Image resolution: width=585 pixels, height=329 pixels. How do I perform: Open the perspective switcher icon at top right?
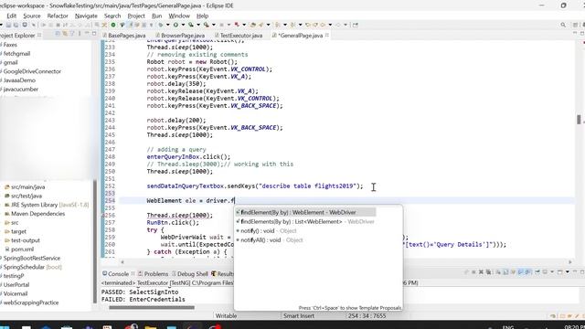pyautogui.click(x=575, y=25)
